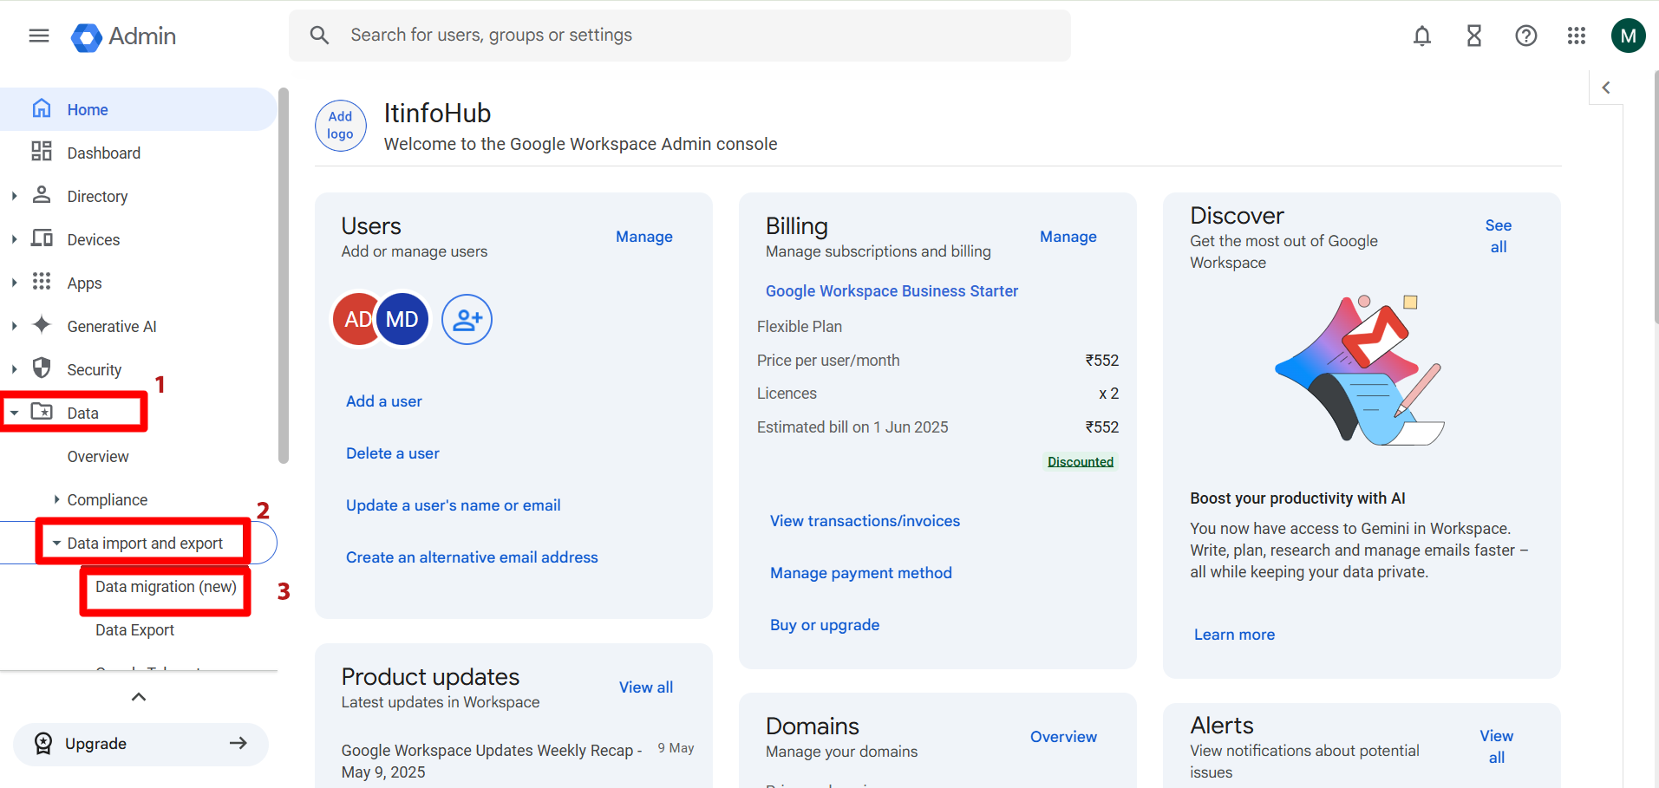Click the Apps grid icon in sidebar
Screen dimensions: 1659x788
pos(41,281)
